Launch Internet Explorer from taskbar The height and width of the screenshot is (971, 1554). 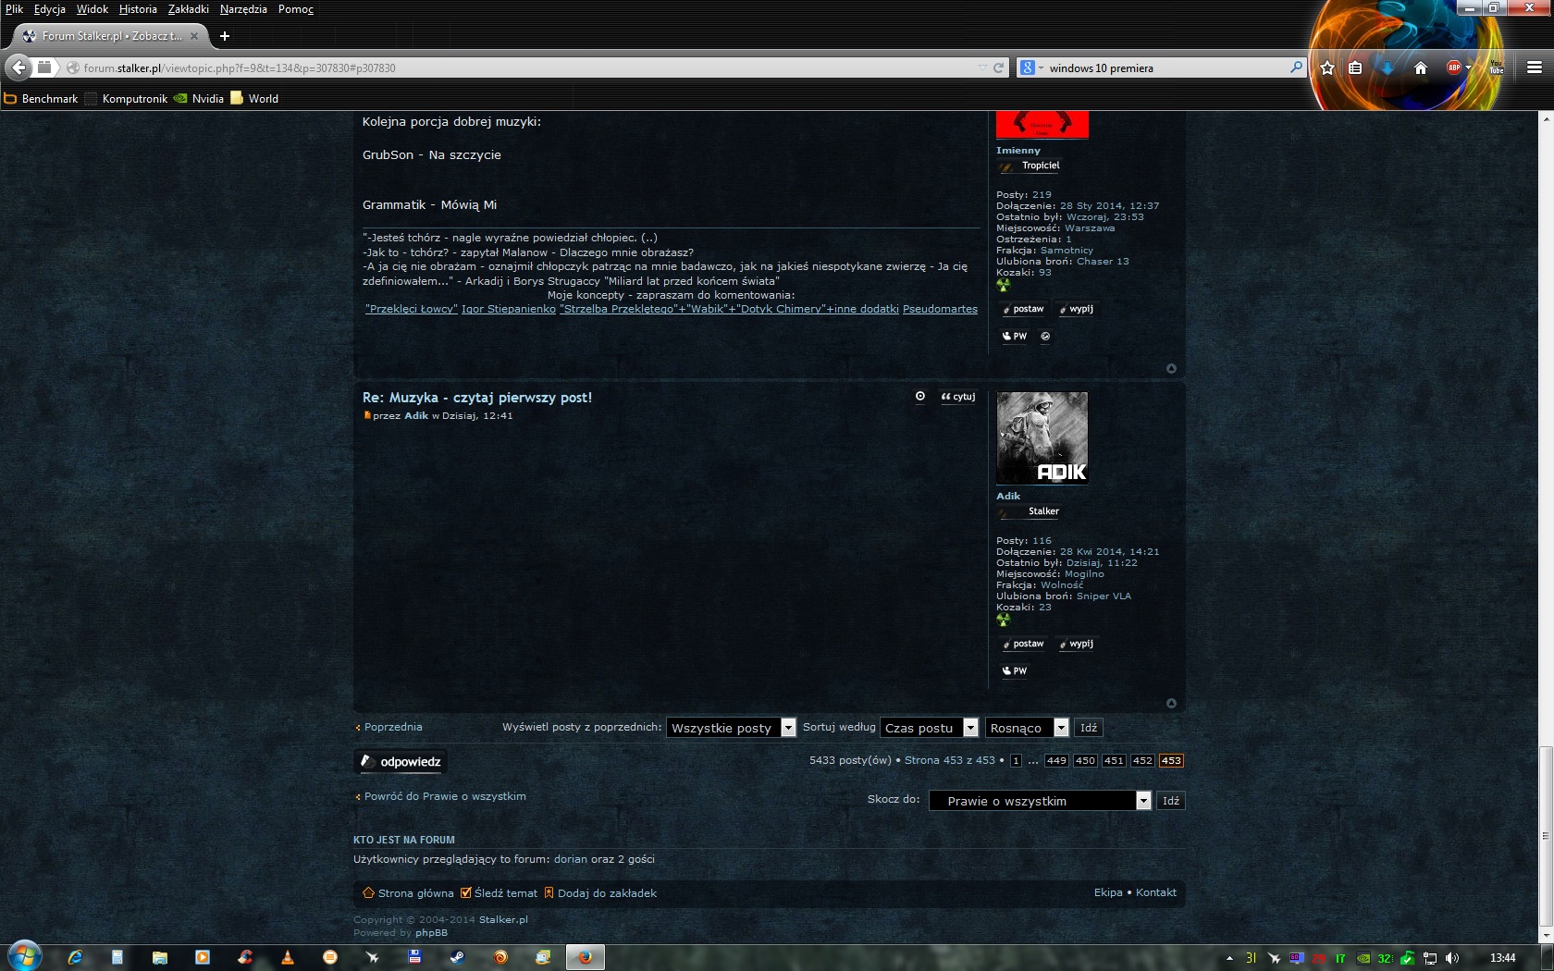(75, 957)
